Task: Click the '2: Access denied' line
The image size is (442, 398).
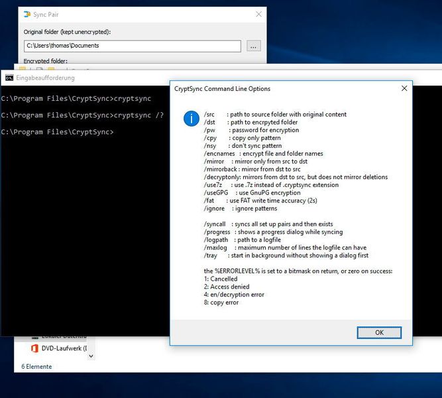Action: pos(227,287)
